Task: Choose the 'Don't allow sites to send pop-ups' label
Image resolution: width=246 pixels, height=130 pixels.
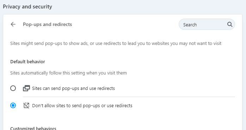Action: click(x=82, y=106)
